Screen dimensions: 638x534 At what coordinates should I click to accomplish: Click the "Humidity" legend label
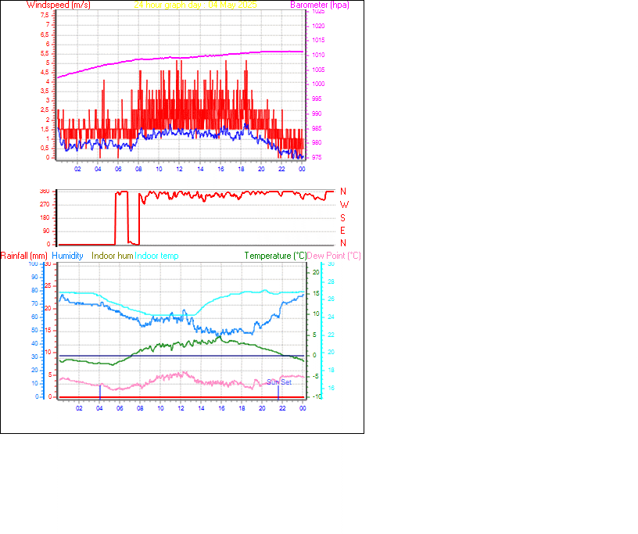[x=67, y=256]
